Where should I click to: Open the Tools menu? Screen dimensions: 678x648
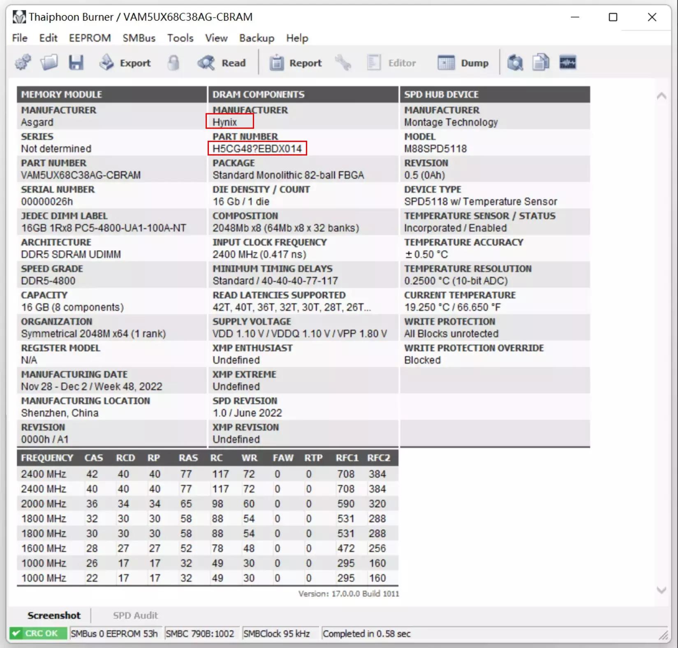click(180, 38)
